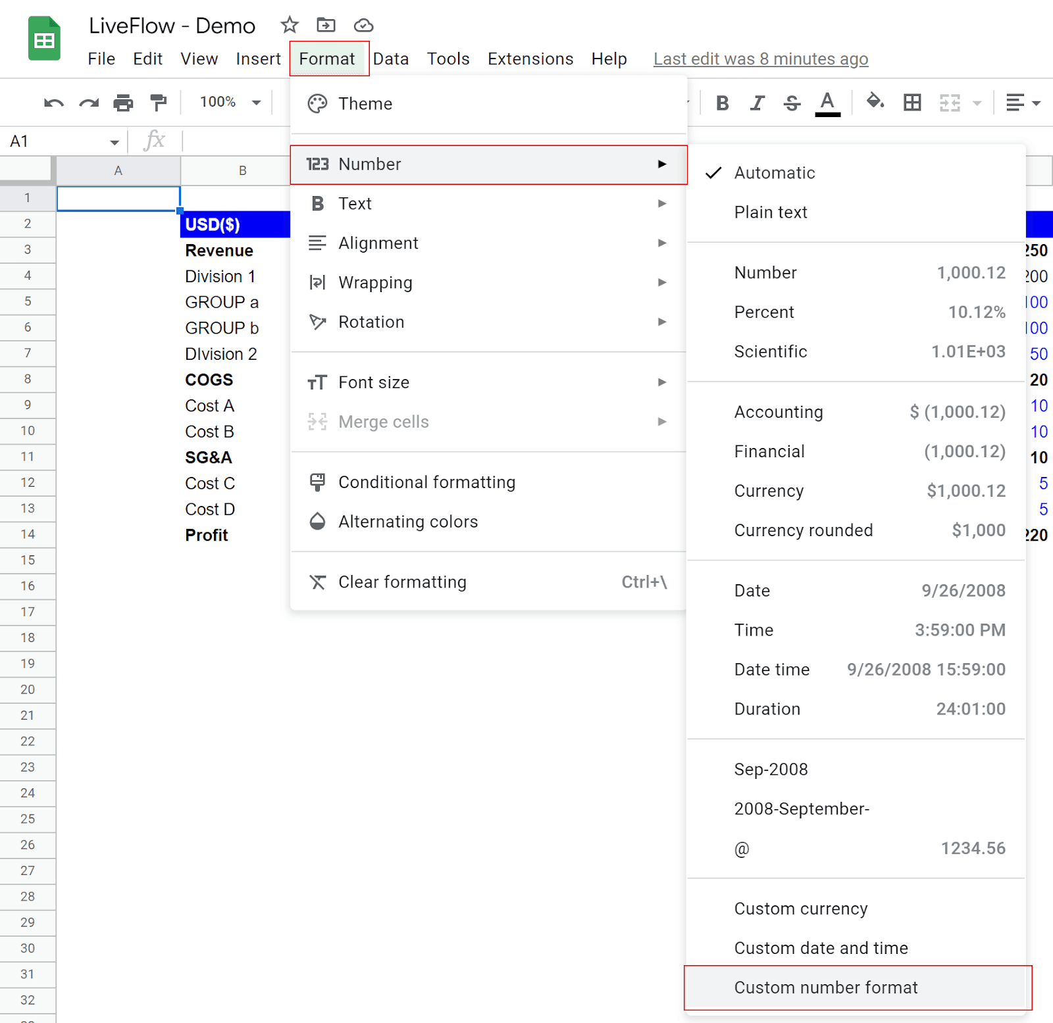This screenshot has height=1023, width=1053.
Task: Open the horizontal align toolbar dropdown
Action: point(1023,103)
